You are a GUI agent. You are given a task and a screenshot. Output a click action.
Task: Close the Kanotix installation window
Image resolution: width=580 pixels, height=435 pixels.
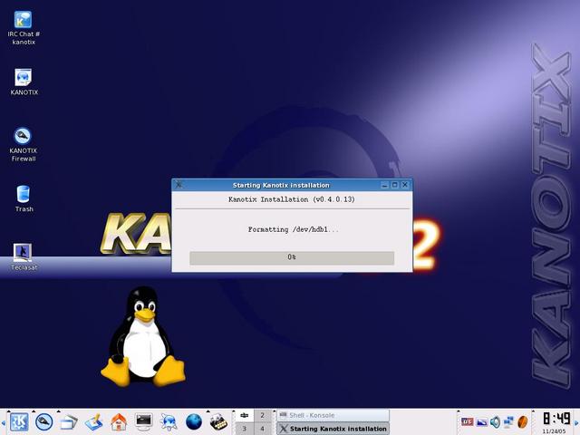click(405, 185)
